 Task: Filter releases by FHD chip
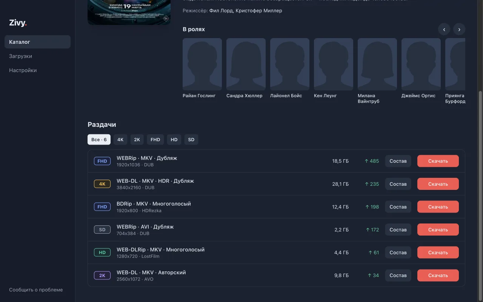coord(155,140)
